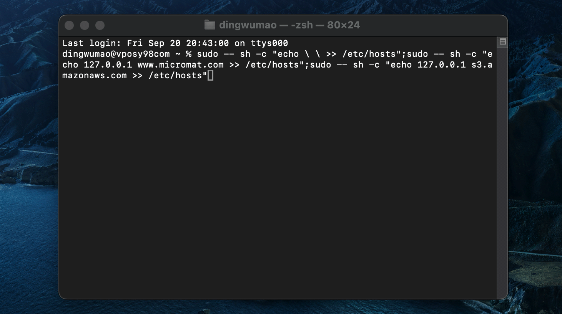Viewport: 562px width, 314px height.
Task: Click the "ttys000" text
Action: 269,43
